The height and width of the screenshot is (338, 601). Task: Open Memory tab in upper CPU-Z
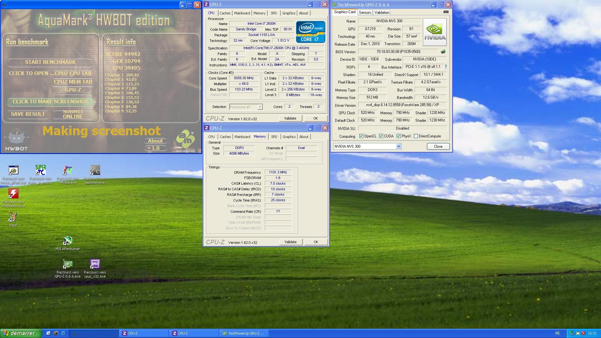259,13
